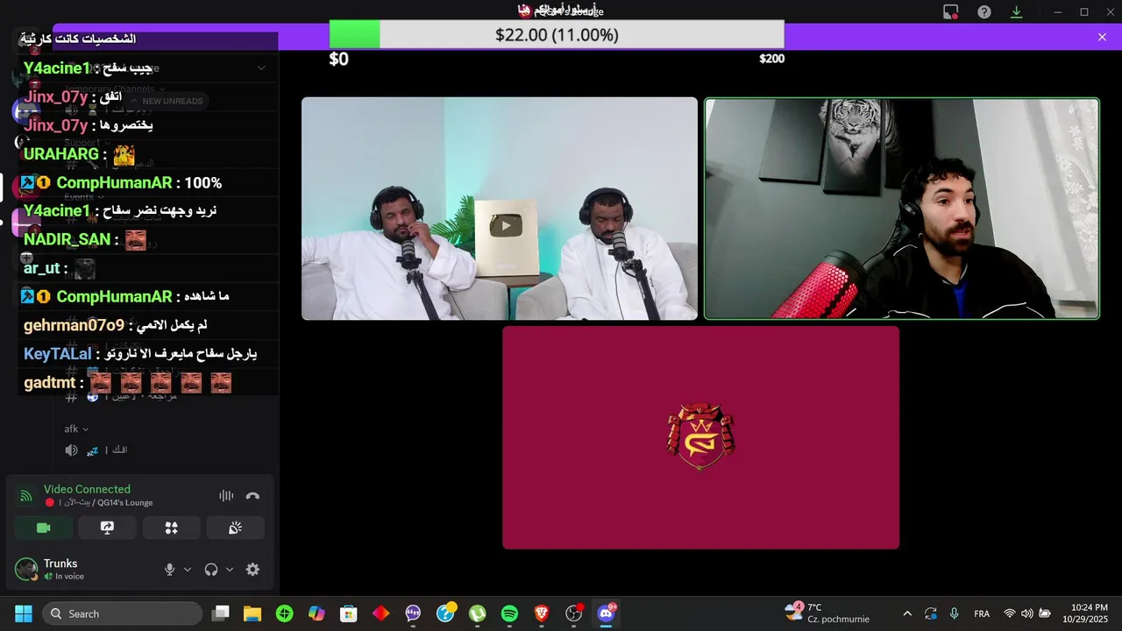Open Task View on the taskbar
Viewport: 1122px width, 631px height.
tap(221, 613)
